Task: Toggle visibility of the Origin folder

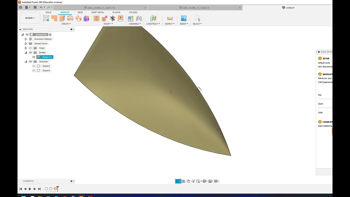Action: point(30,48)
